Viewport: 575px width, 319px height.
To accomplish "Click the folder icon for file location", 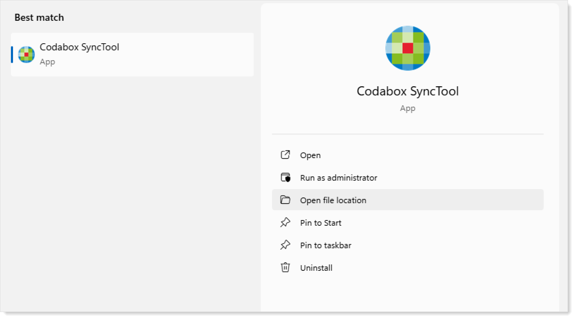I will [x=285, y=200].
